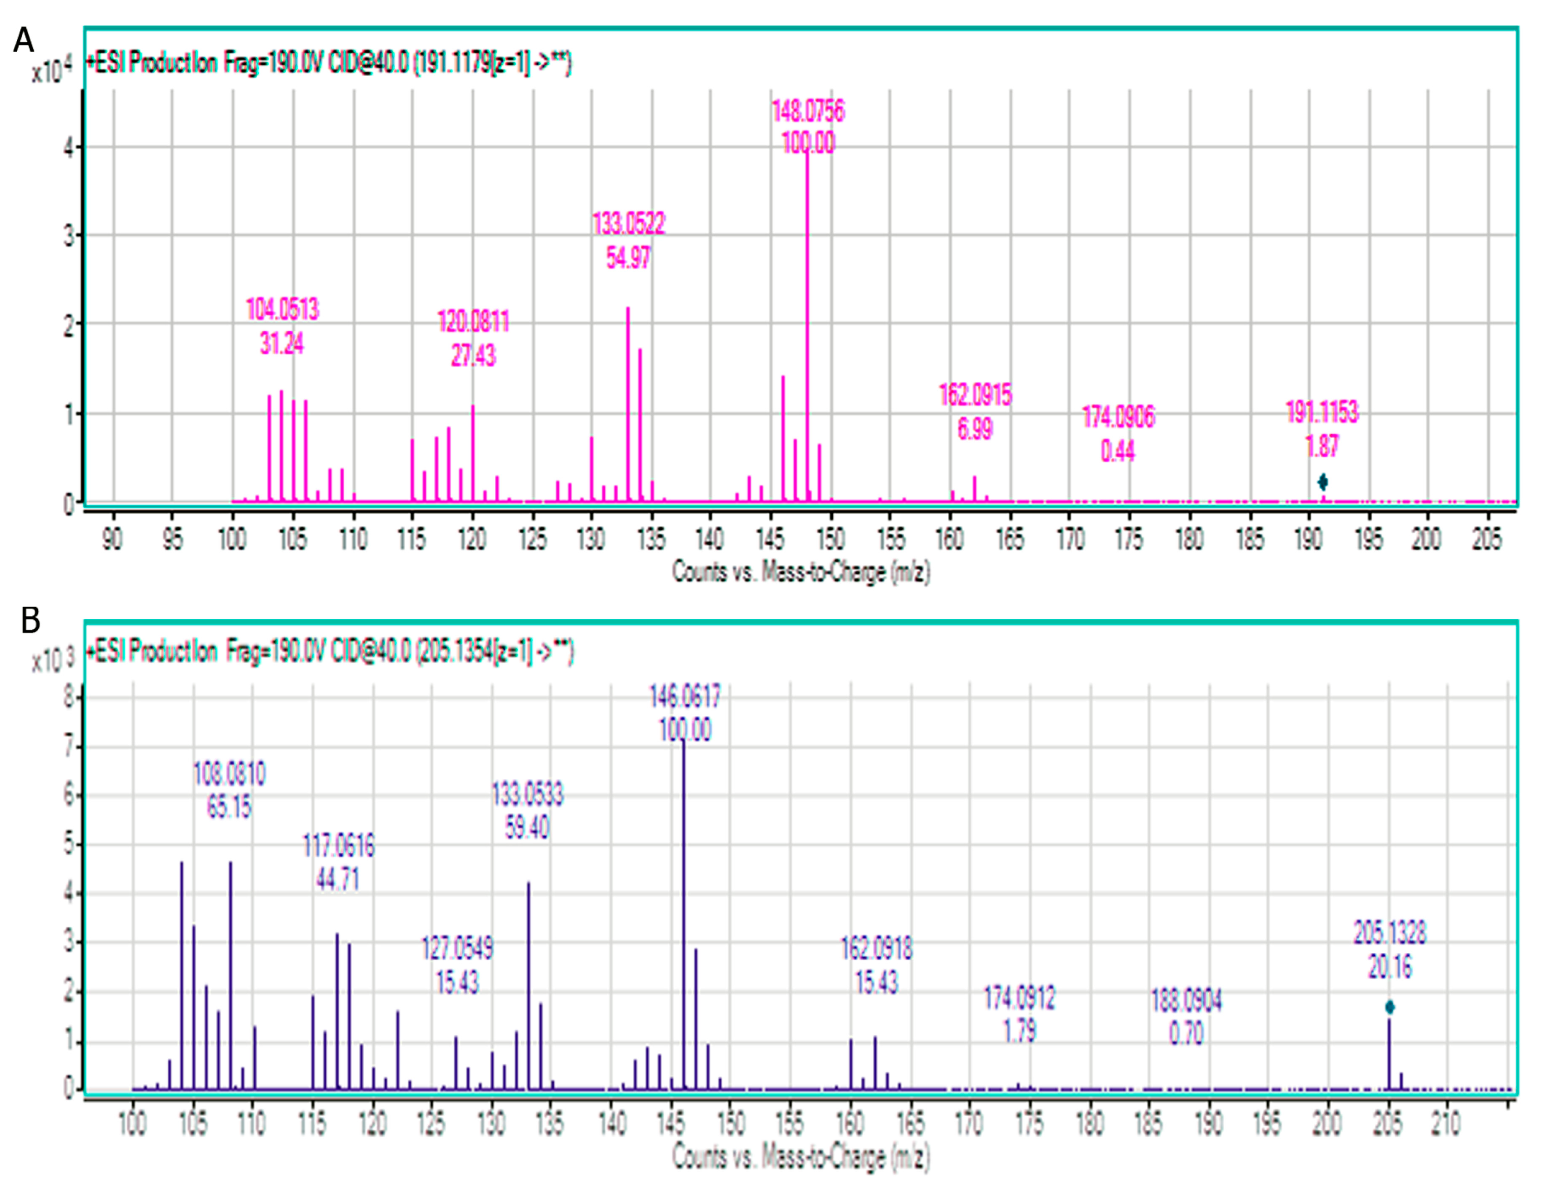Click spectrum B title with precursor 205.1354
The height and width of the screenshot is (1191, 1542).
coord(330,651)
